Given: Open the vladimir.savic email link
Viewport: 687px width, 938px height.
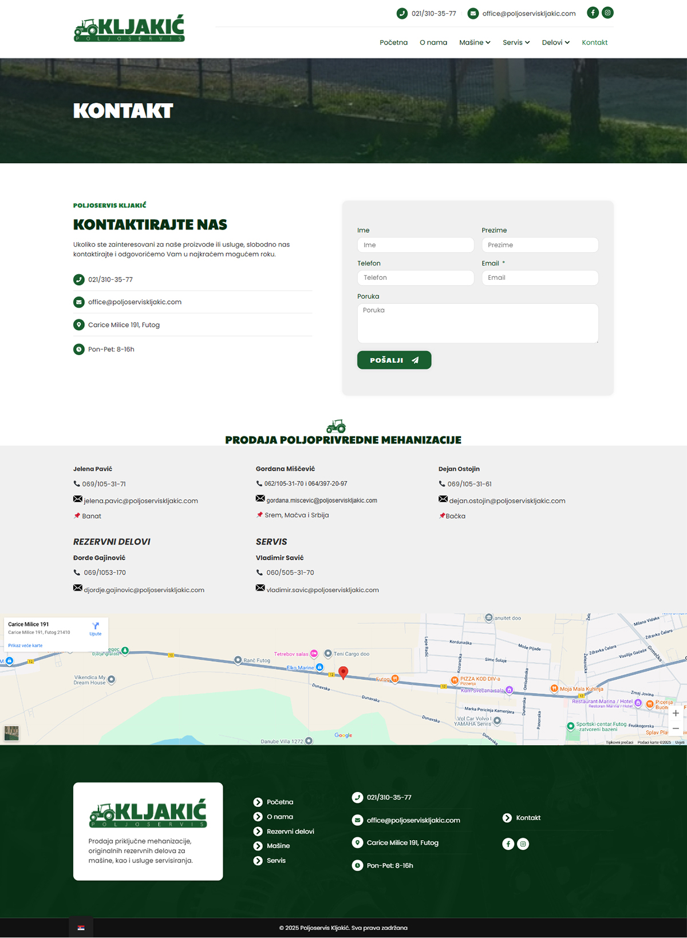Looking at the screenshot, I should pyautogui.click(x=322, y=590).
